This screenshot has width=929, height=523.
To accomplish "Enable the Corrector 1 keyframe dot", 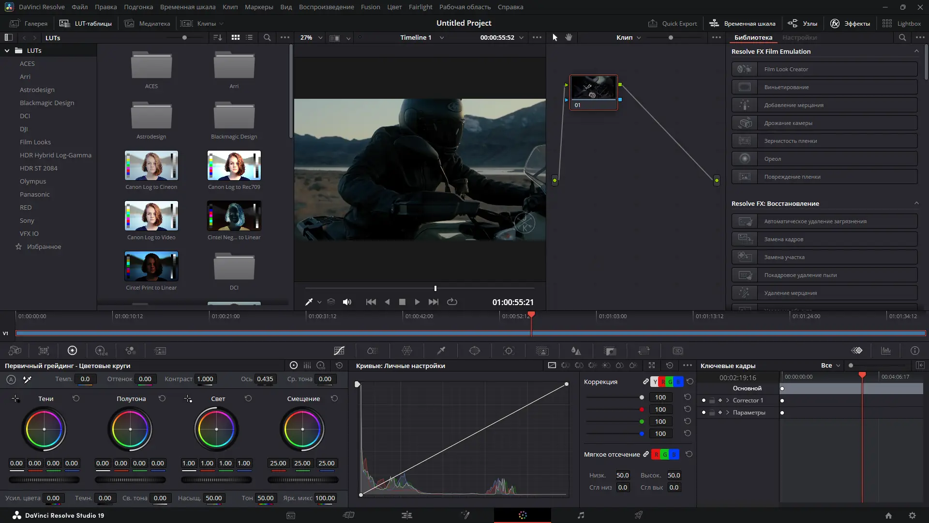I will [704, 400].
